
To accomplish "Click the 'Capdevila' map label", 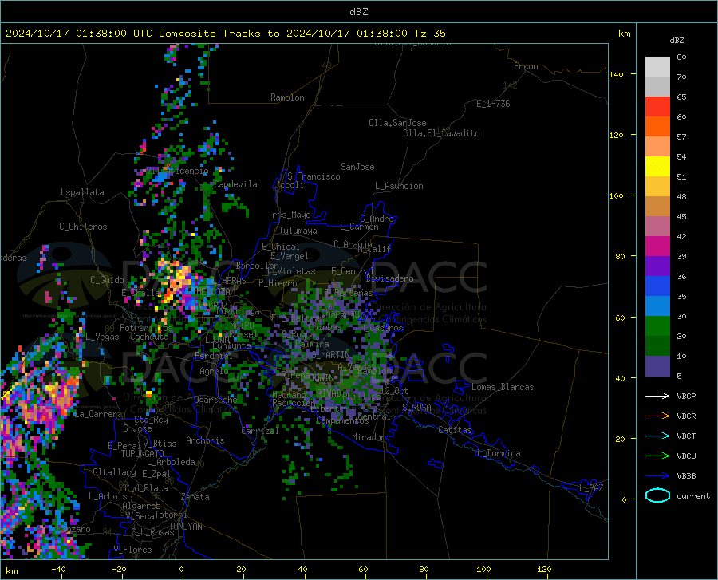I will [x=235, y=184].
